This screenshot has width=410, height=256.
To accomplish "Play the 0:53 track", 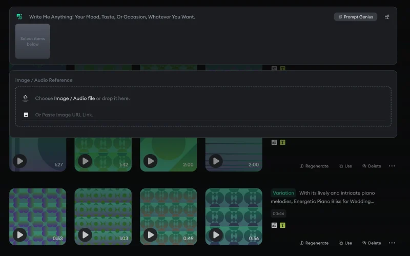I will tap(20, 234).
